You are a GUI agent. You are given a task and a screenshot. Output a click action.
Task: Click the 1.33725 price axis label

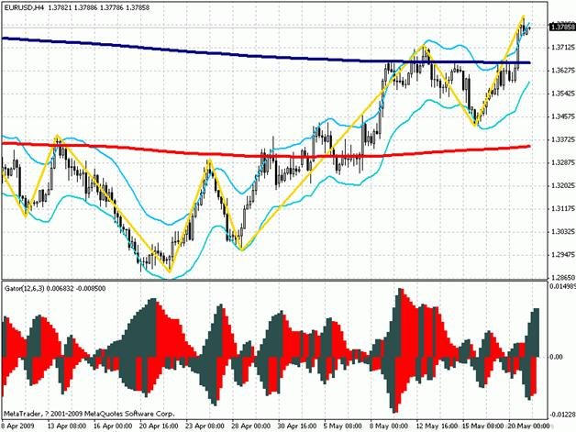pos(563,139)
